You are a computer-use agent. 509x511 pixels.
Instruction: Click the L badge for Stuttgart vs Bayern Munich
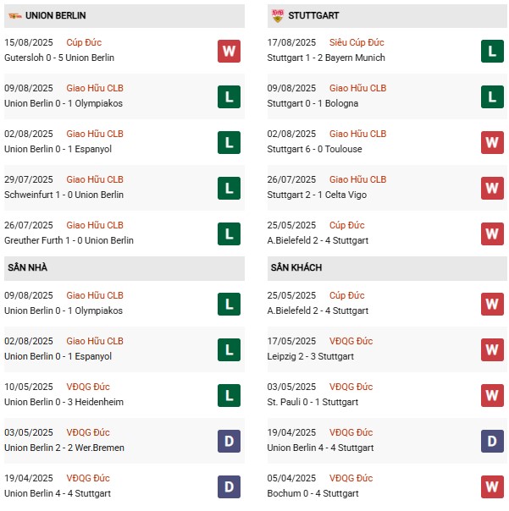tap(492, 51)
